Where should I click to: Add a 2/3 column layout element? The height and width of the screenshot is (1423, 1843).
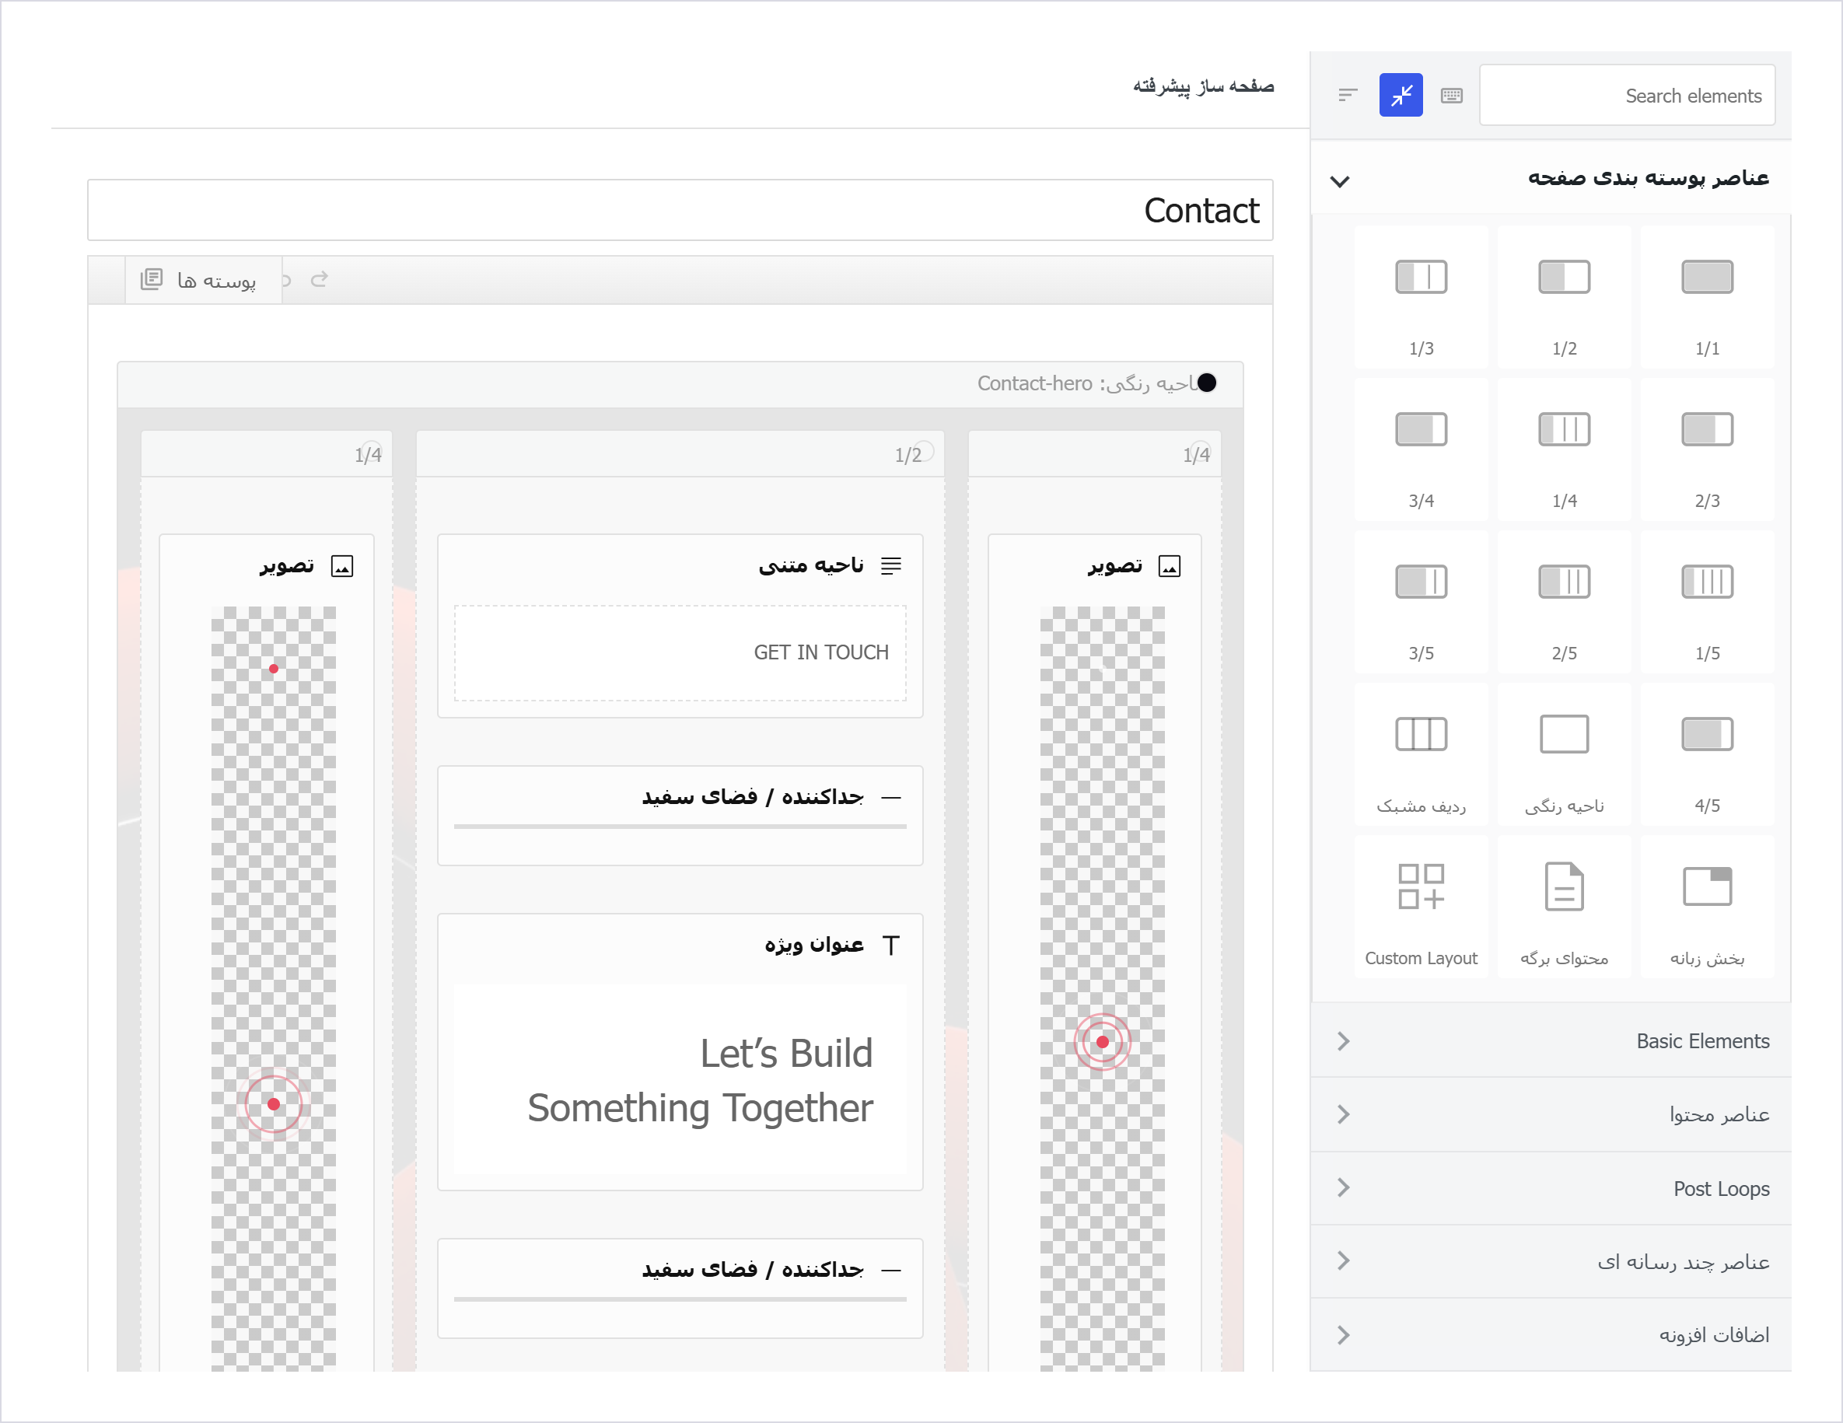1706,449
